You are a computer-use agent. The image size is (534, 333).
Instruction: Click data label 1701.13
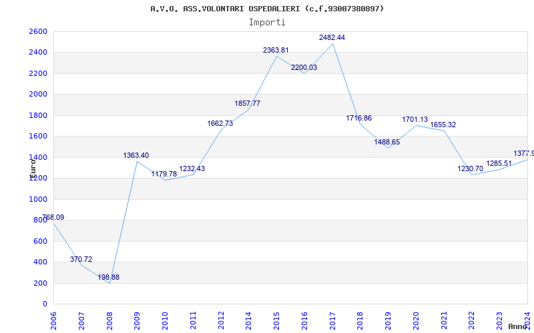tap(415, 119)
